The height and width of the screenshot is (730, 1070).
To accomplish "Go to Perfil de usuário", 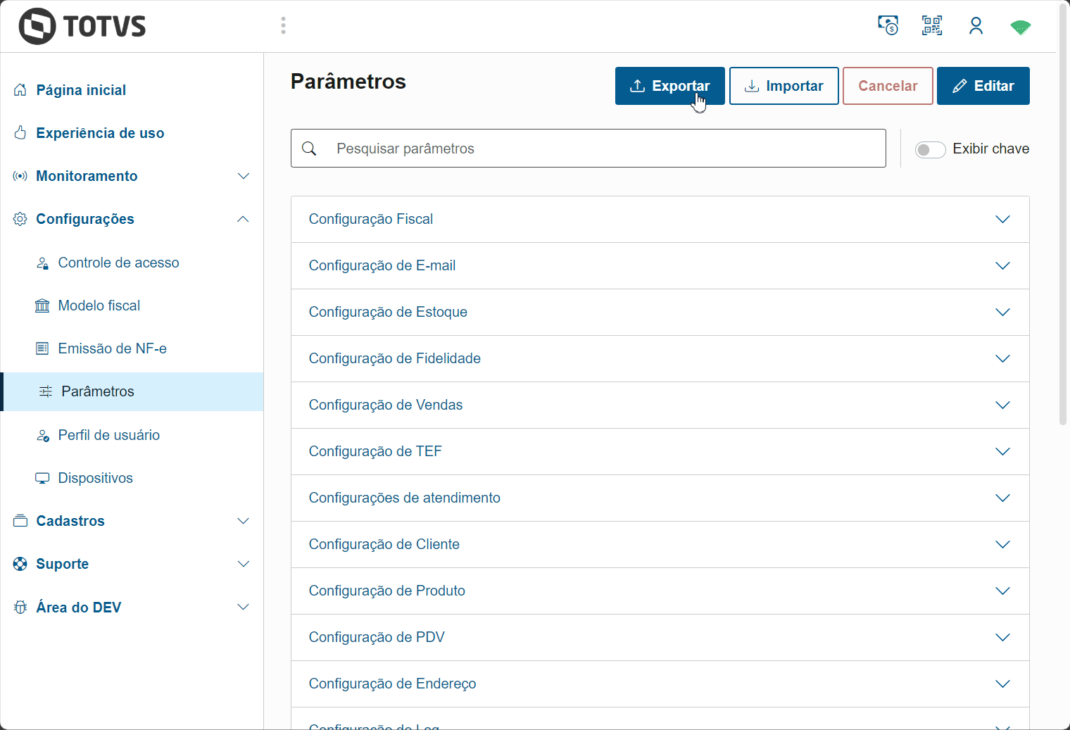I will click(108, 435).
